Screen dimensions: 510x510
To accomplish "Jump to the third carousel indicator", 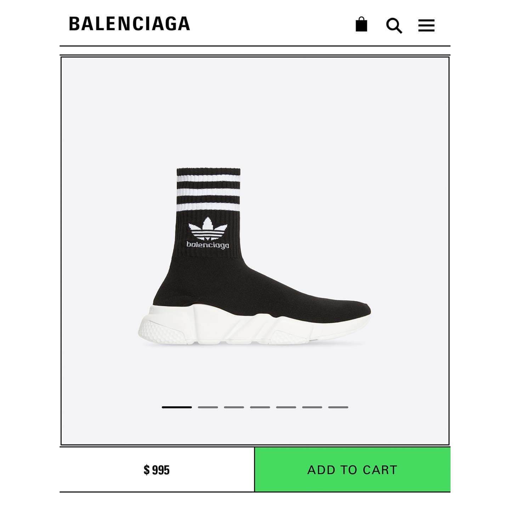I will [234, 407].
